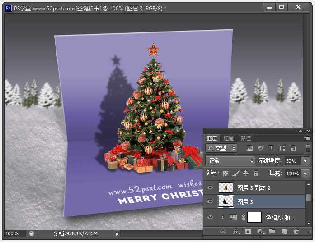Hide layer 图层 3 副本 2
This screenshot has width=315, height=242.
click(x=210, y=187)
